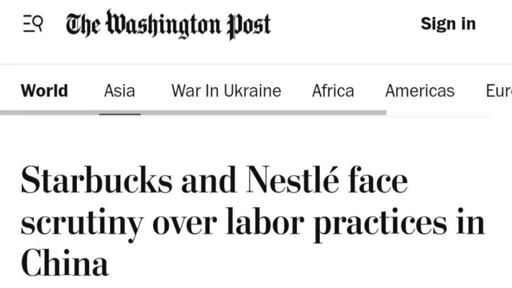Sign in to your Washington Post account

pos(448,24)
